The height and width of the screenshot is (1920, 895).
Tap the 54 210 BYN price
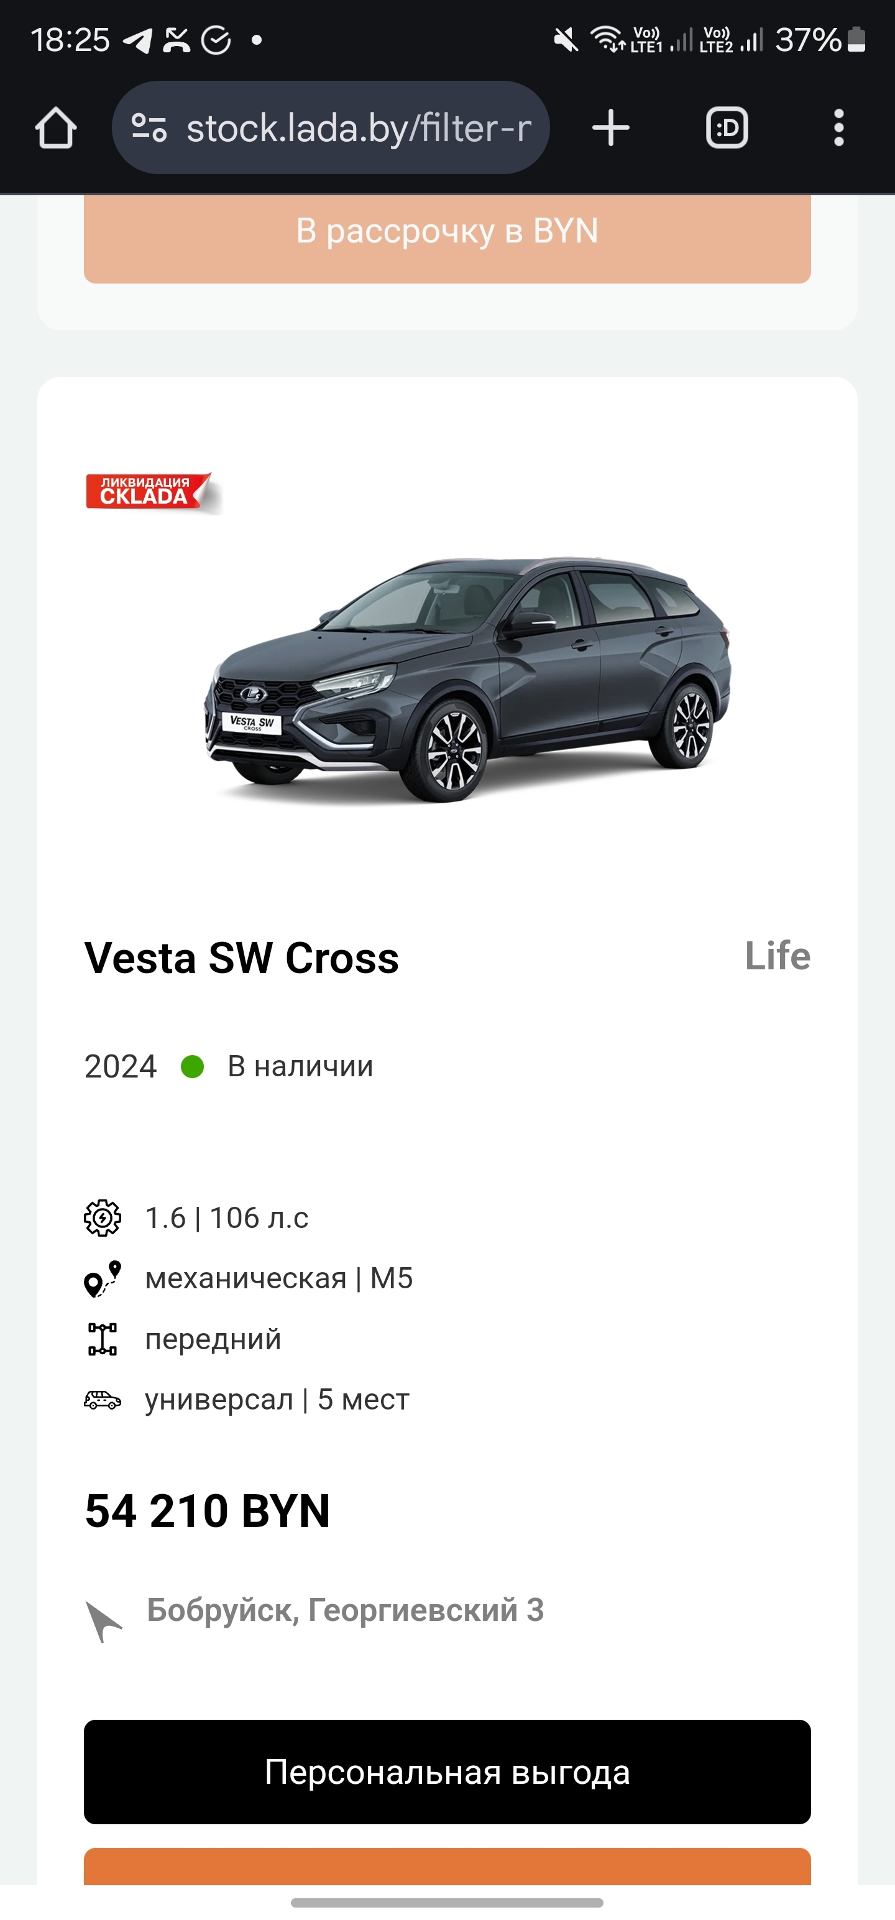[207, 1512]
